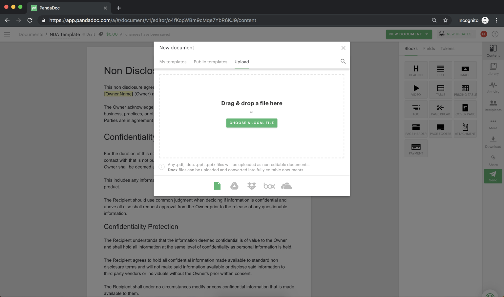Screen dimensions: 504x297
Task: Expand the New Document dropdown arrow
Action: pos(427,34)
